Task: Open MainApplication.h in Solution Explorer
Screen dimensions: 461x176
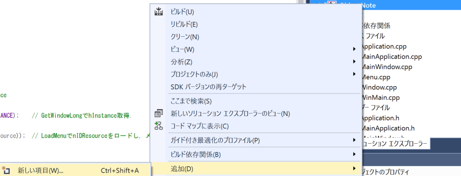Action: pyautogui.click(x=388, y=128)
